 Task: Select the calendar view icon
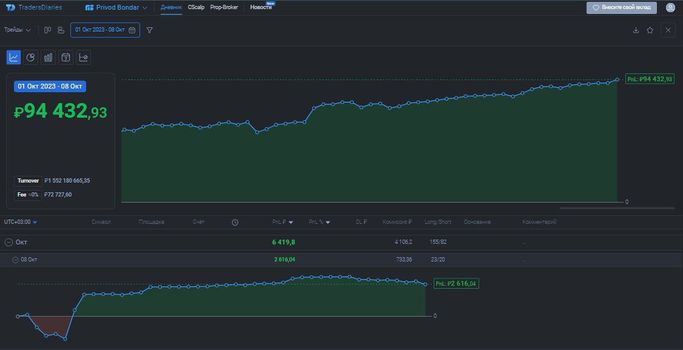coord(66,57)
